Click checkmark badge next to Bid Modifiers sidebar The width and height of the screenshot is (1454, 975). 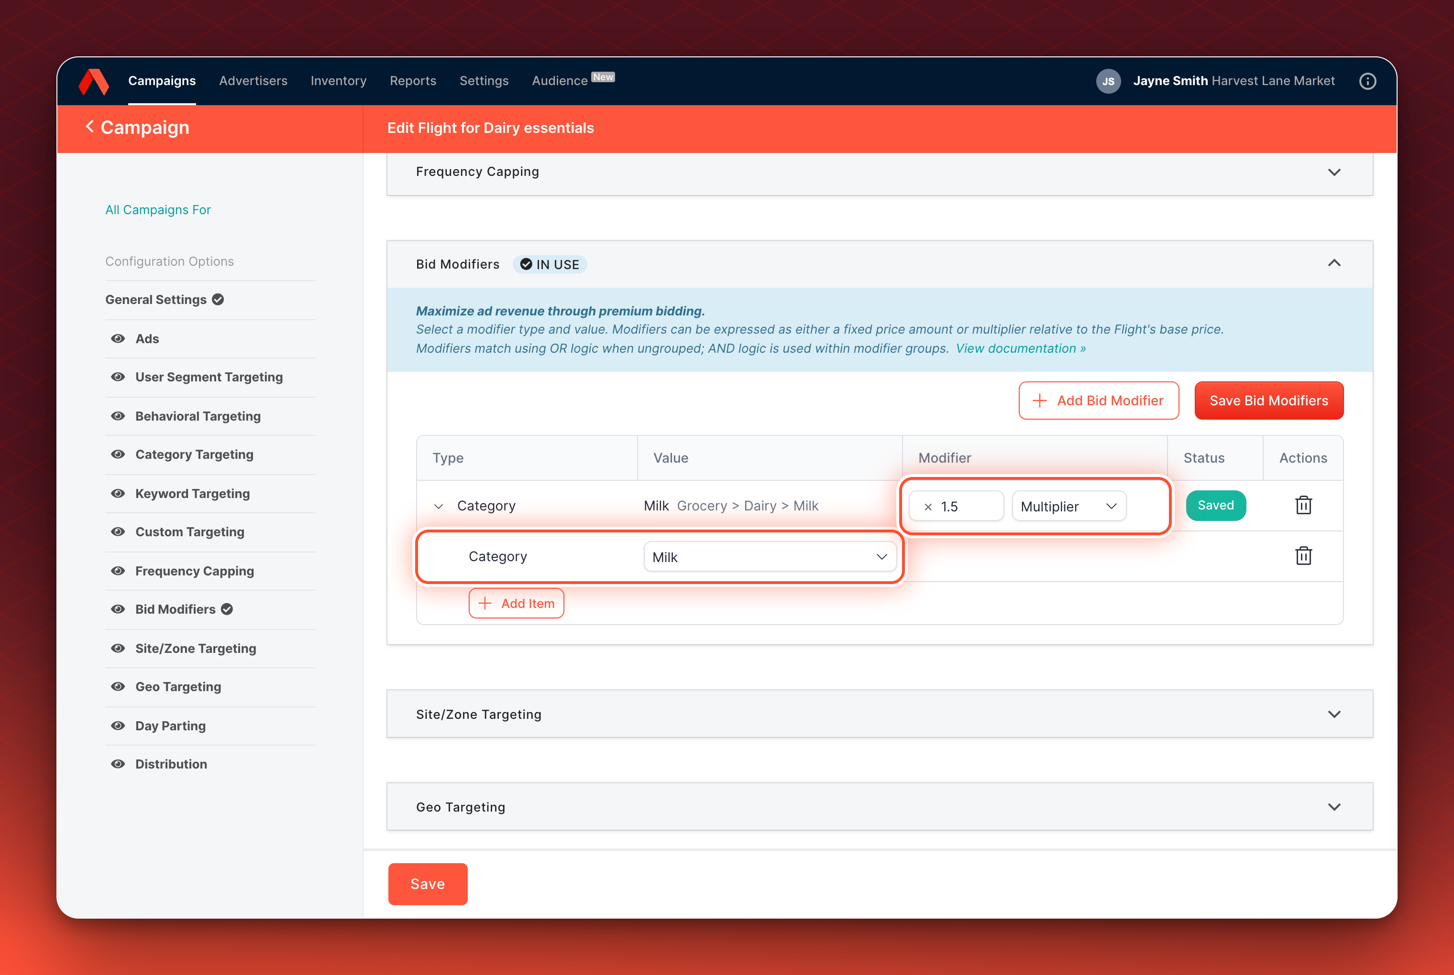click(227, 609)
